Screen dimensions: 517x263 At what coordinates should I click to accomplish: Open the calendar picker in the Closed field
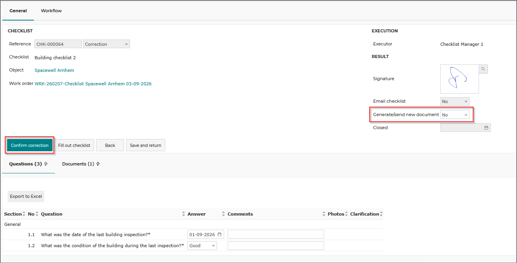486,128
